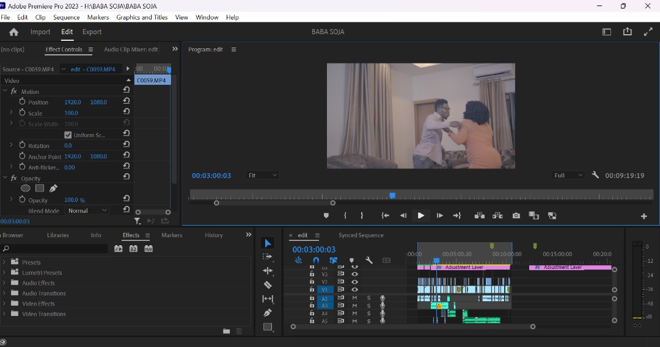The height and width of the screenshot is (347, 660).
Task: Reset Rotation parameter
Action: 127,144
